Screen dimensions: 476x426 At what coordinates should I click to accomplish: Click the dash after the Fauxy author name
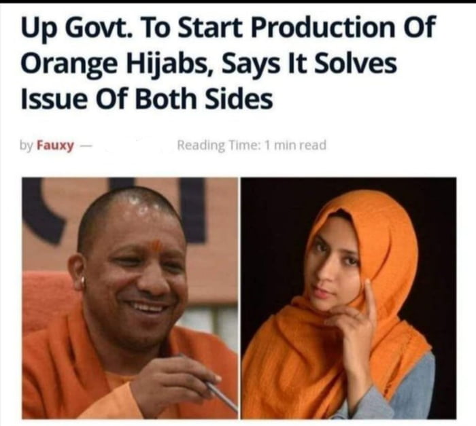86,145
